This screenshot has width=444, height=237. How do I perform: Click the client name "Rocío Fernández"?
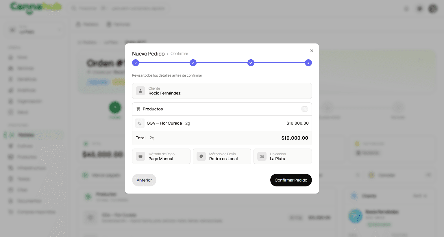(x=164, y=93)
